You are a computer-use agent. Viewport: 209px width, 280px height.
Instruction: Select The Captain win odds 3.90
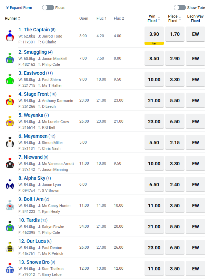point(154,34)
